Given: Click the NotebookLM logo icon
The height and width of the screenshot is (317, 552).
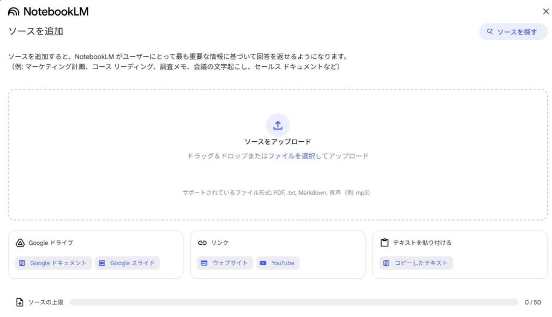Looking at the screenshot, I should point(13,12).
